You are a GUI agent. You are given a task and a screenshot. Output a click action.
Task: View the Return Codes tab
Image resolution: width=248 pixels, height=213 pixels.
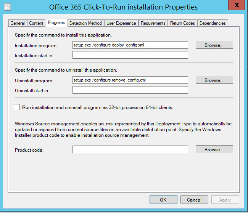pos(182,23)
